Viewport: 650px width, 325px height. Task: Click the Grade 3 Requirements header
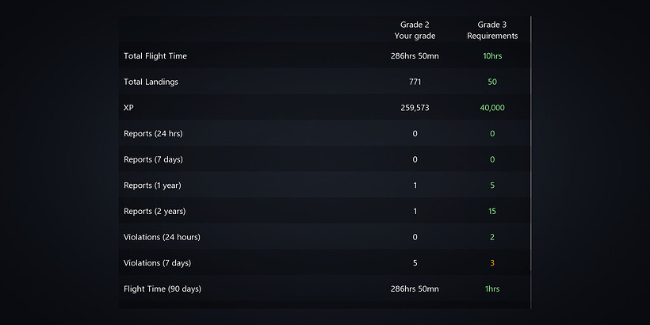pyautogui.click(x=492, y=30)
